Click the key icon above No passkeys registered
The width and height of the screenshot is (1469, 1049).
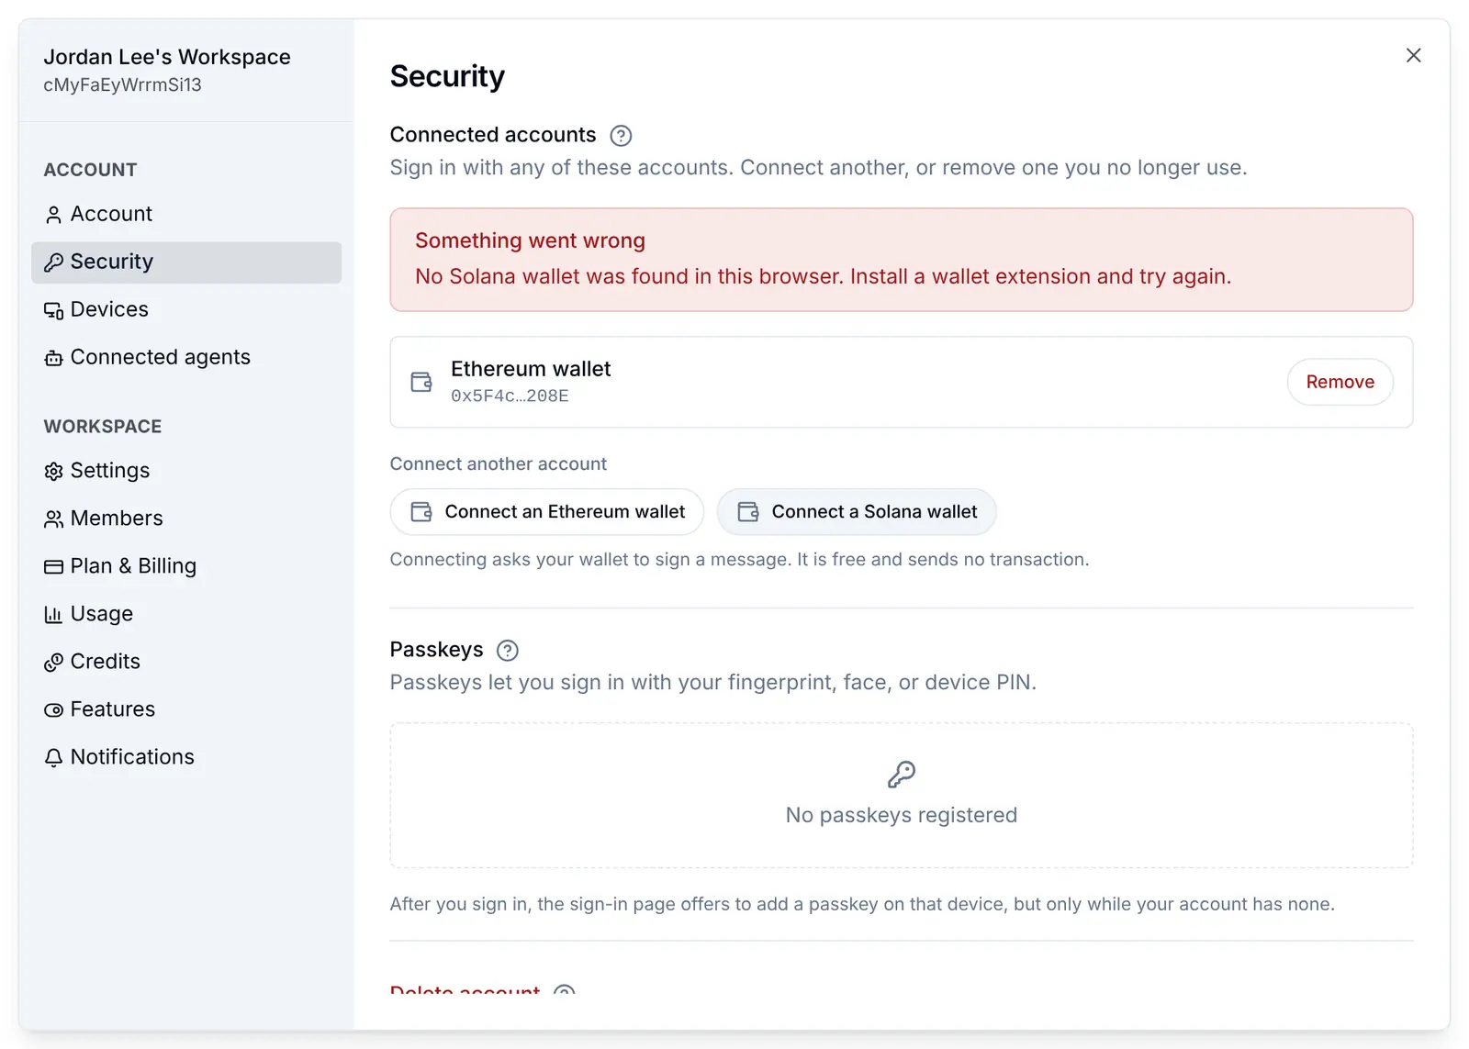coord(902,775)
